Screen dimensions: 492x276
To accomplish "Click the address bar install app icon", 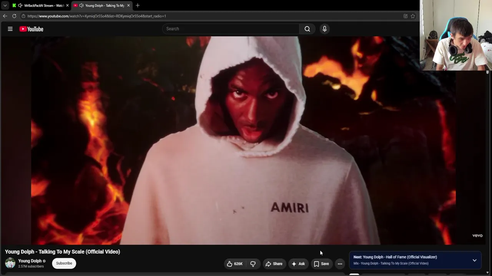I will click(x=406, y=16).
